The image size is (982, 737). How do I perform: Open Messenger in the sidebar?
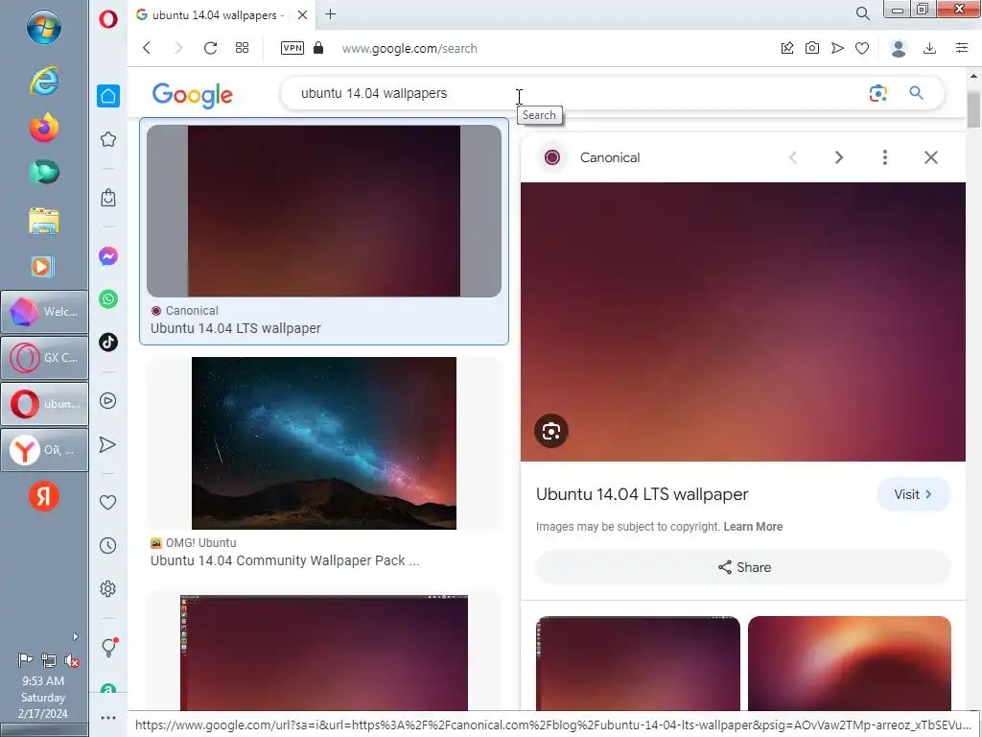108,255
